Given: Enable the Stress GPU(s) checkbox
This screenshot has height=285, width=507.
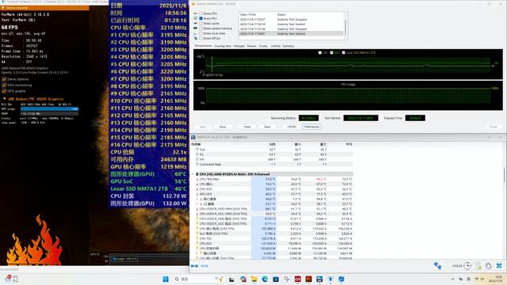Looking at the screenshot, I should tap(201, 38).
